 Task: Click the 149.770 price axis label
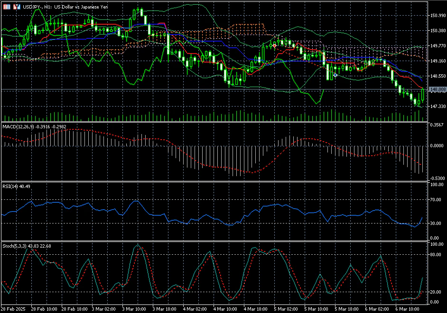pos(438,45)
